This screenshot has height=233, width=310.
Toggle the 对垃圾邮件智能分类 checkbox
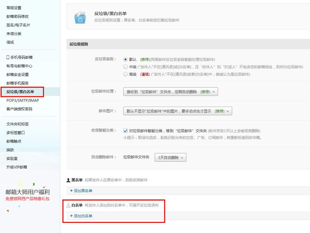click(x=125, y=131)
